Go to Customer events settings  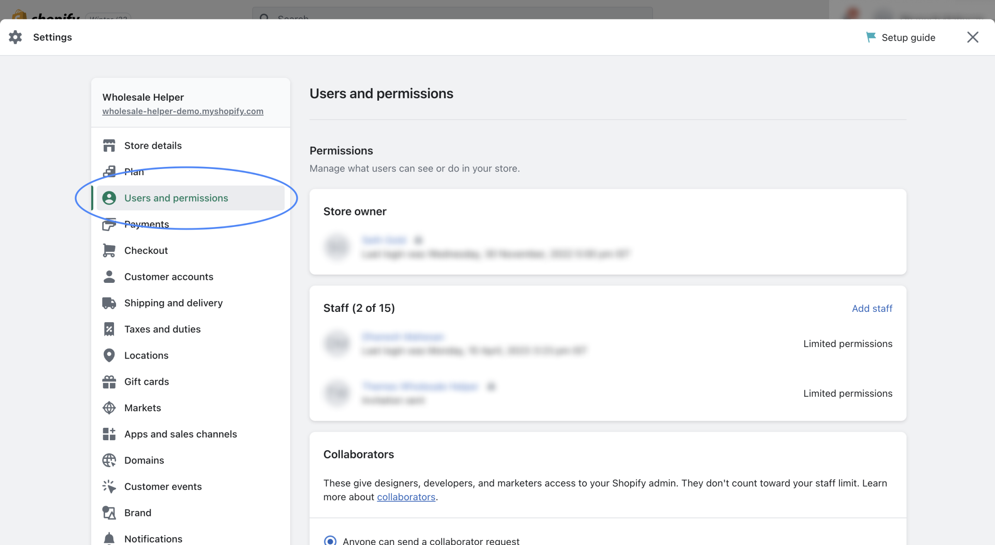click(x=163, y=487)
